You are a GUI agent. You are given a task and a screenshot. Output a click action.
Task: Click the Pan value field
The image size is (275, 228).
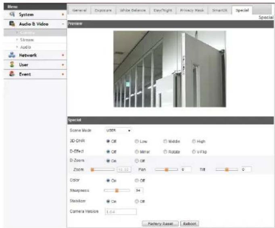[x=186, y=169]
